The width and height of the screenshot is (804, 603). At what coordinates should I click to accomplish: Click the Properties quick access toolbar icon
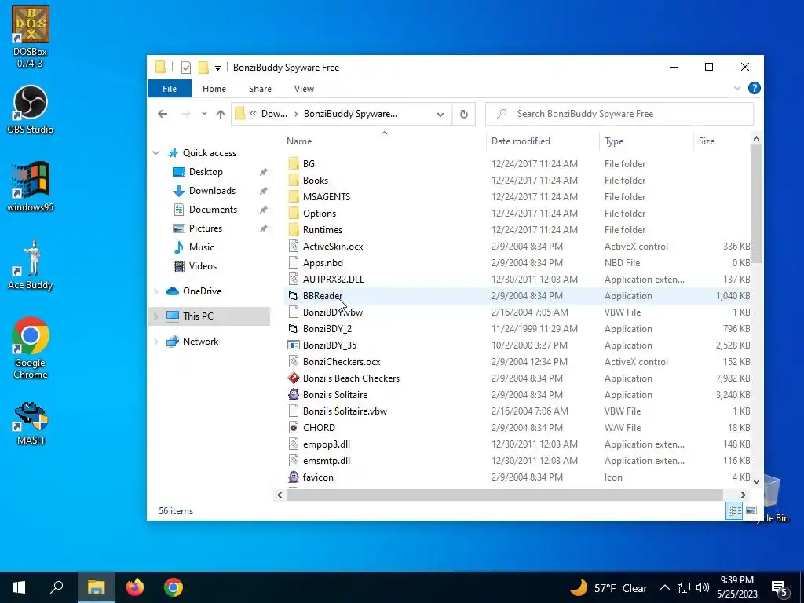(x=186, y=68)
